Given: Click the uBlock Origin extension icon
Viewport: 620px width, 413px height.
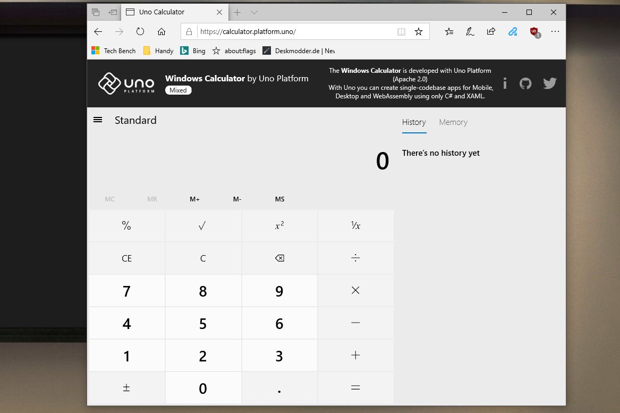Looking at the screenshot, I should [534, 32].
